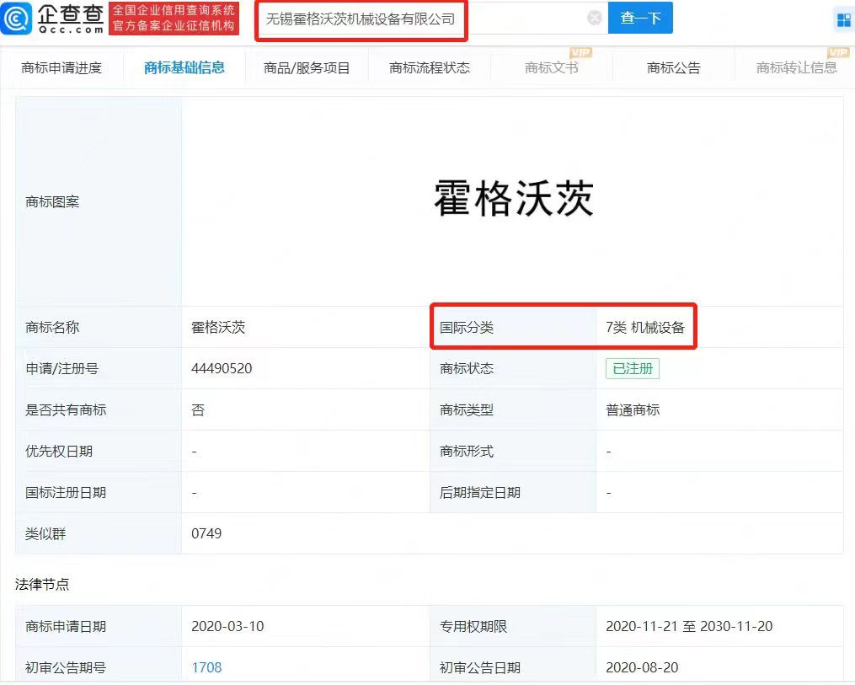Click the 商标名称 label
This screenshot has height=685, width=855.
tap(52, 327)
